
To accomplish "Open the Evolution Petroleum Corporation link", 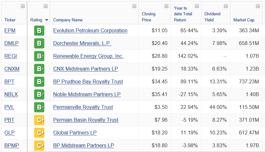I will point(90,31).
